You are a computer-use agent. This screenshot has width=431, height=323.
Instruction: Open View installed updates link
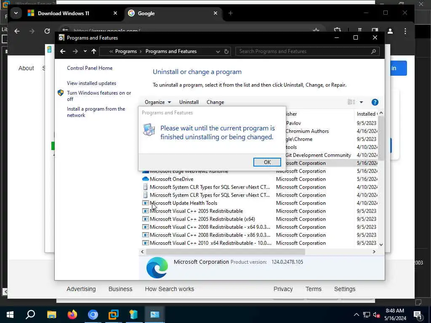91,83
